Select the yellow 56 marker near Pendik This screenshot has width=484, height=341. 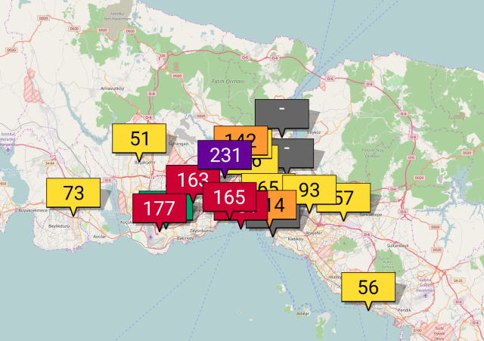368,287
